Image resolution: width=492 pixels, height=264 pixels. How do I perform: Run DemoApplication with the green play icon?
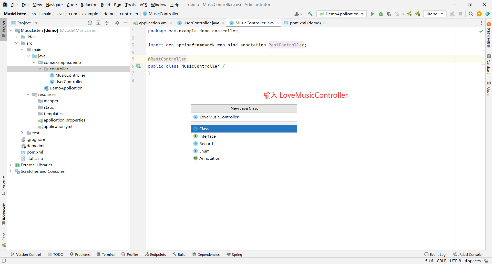coord(373,14)
